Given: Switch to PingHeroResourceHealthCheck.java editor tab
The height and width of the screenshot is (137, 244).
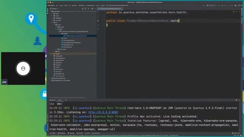Looking at the screenshot, I should point(110,8).
